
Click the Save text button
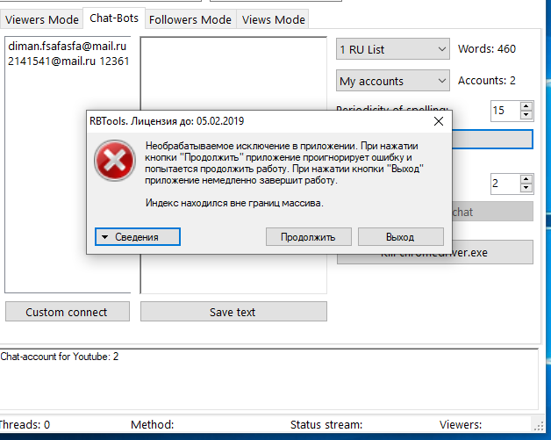point(233,312)
